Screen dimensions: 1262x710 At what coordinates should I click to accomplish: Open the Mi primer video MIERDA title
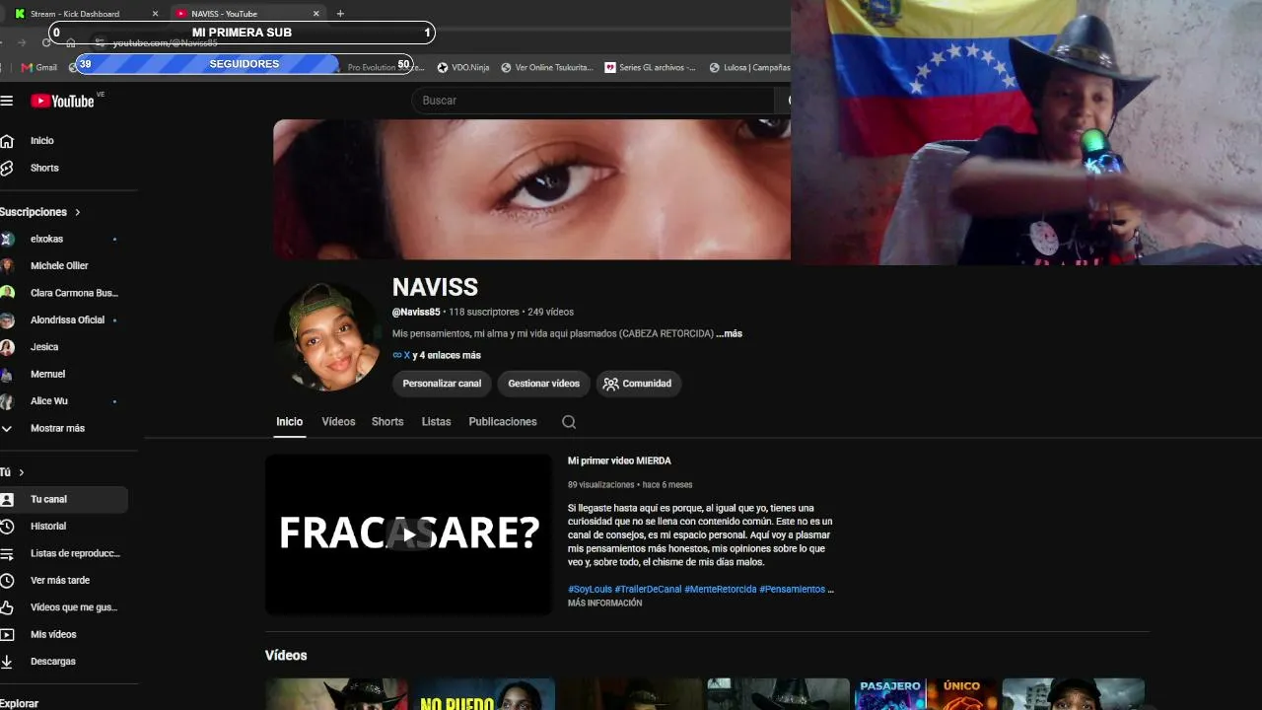coord(619,461)
